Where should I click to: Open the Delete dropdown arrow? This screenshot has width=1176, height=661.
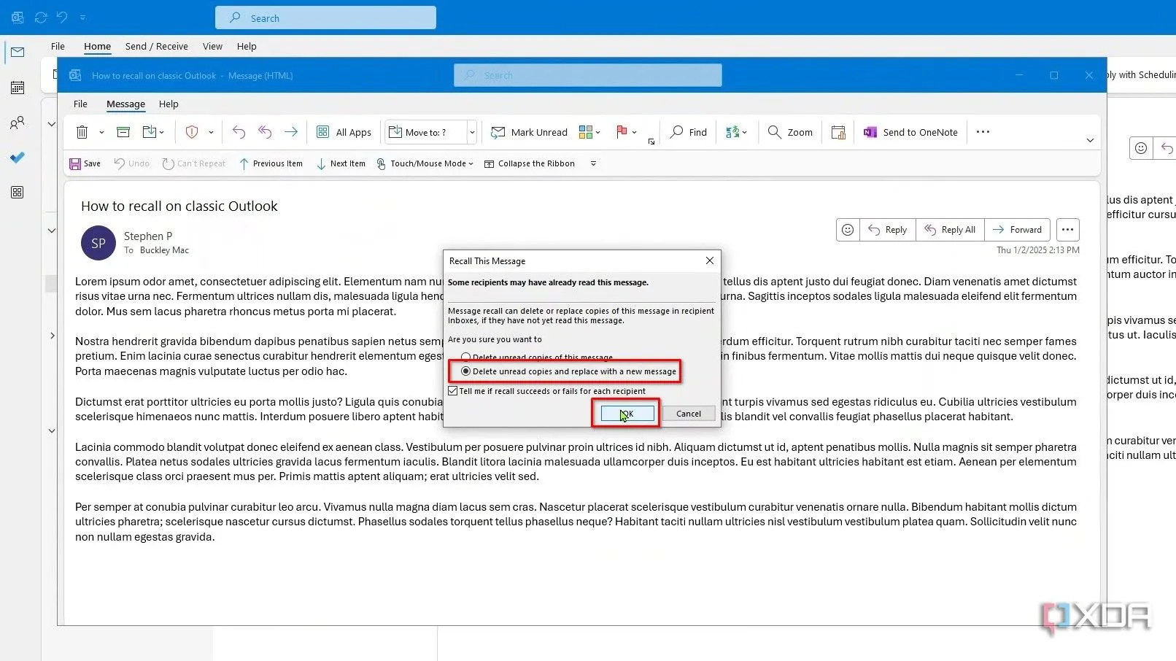point(101,132)
